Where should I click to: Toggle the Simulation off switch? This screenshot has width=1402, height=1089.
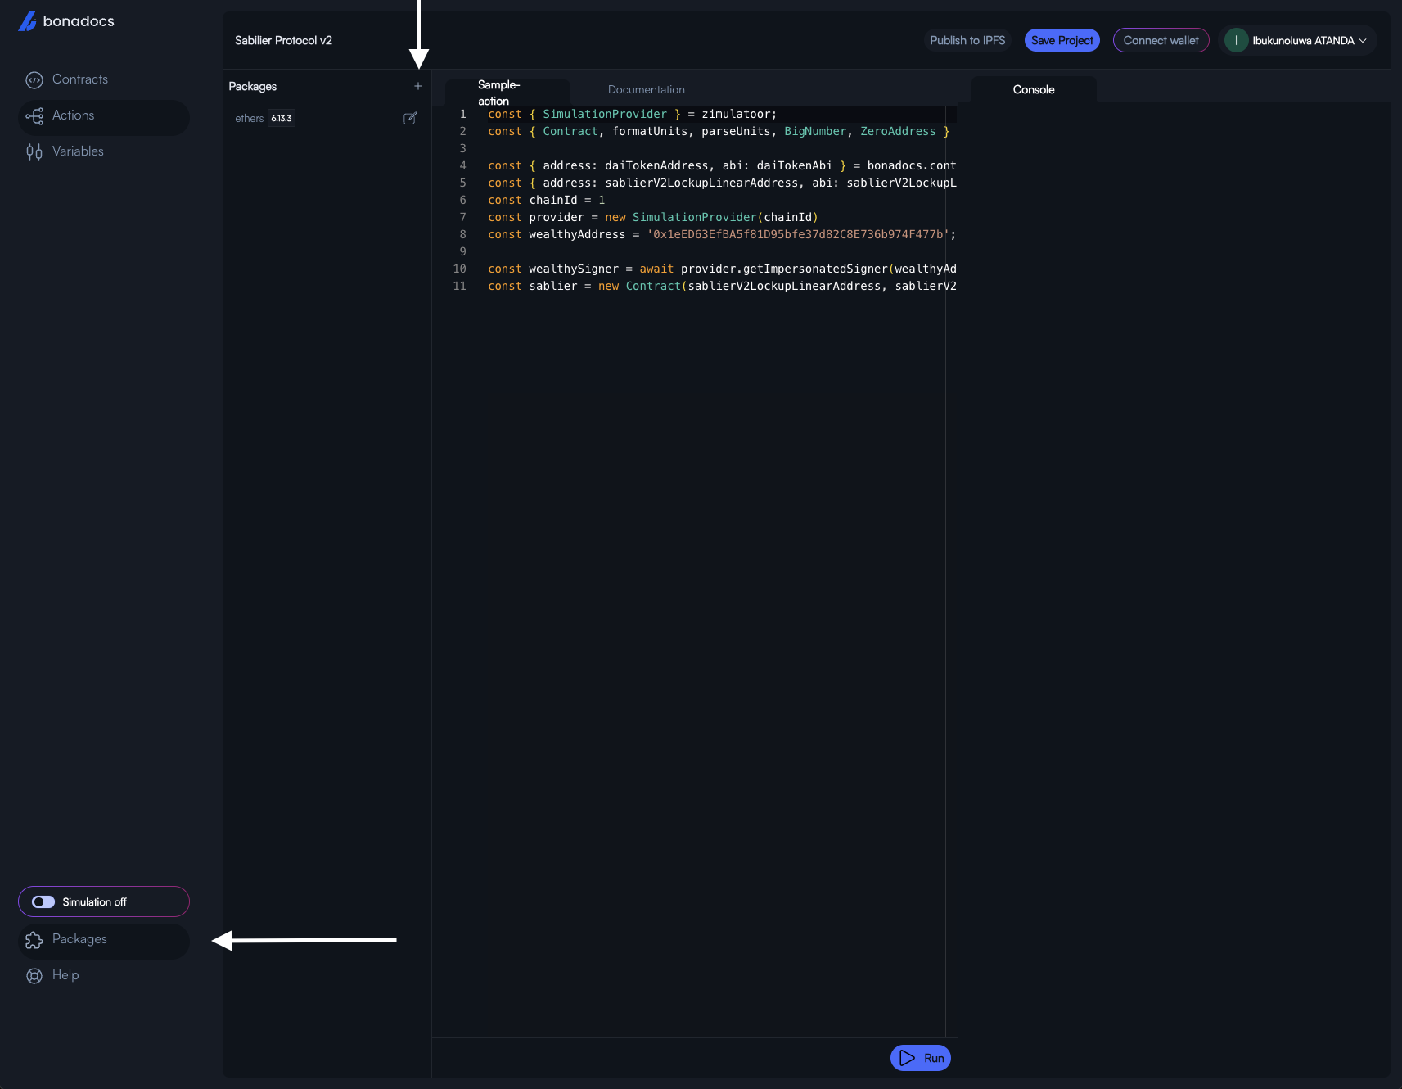point(43,901)
